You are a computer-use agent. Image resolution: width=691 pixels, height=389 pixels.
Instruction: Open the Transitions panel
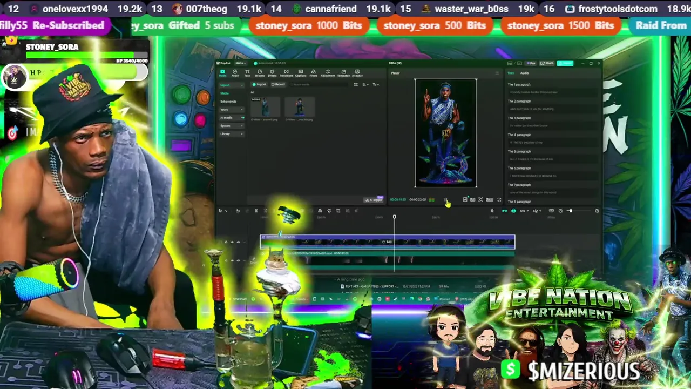click(286, 73)
